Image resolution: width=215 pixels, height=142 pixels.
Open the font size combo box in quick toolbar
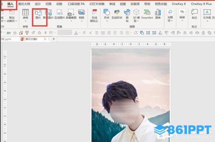click(65, 33)
